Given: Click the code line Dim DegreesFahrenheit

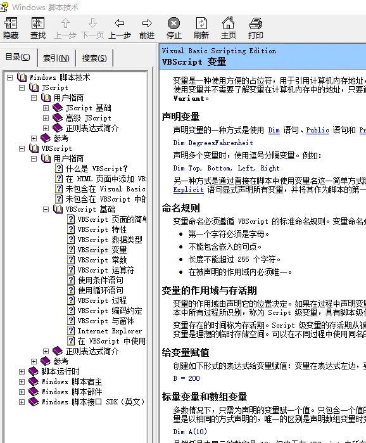Looking at the screenshot, I should coord(213,143).
